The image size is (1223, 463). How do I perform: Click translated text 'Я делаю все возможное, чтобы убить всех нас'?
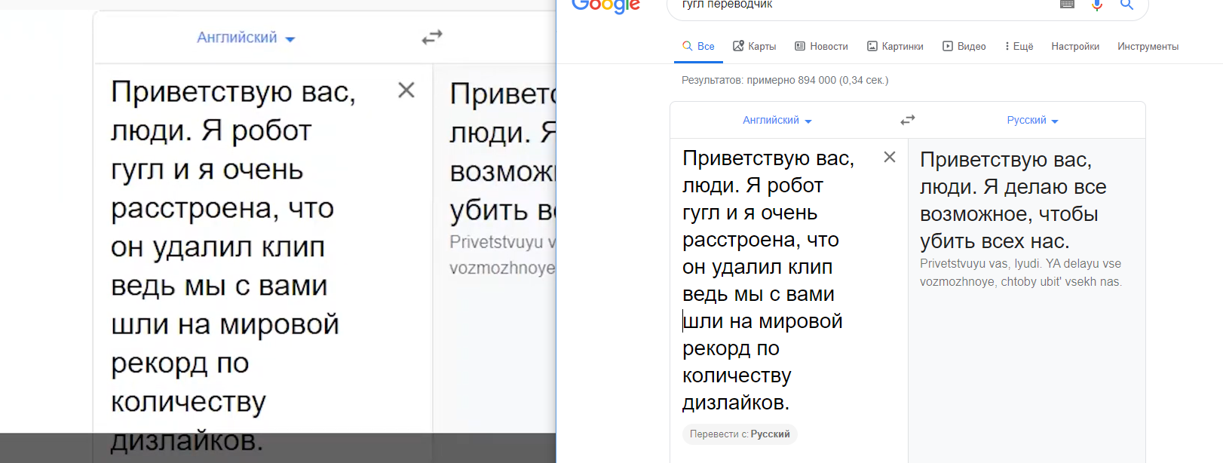(1013, 213)
